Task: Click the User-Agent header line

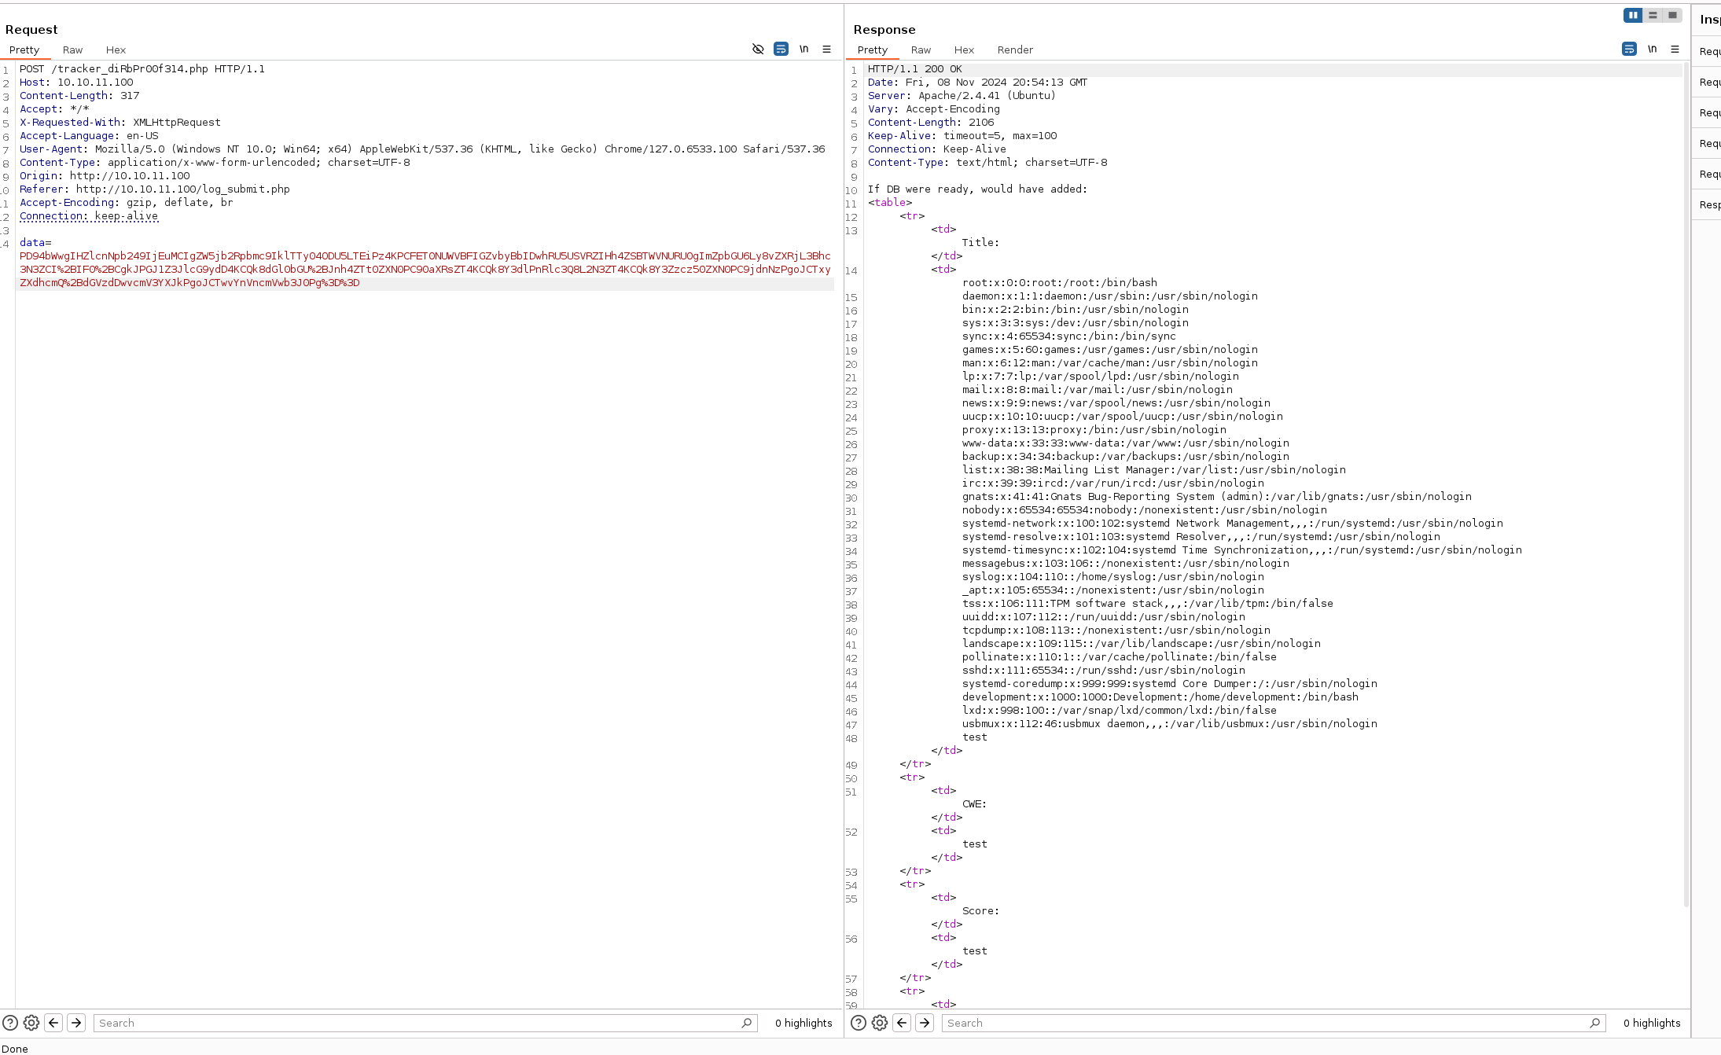Action: [x=422, y=149]
